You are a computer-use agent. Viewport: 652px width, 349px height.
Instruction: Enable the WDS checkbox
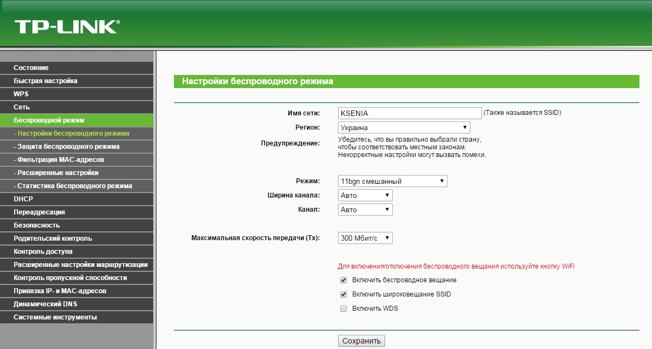point(344,309)
